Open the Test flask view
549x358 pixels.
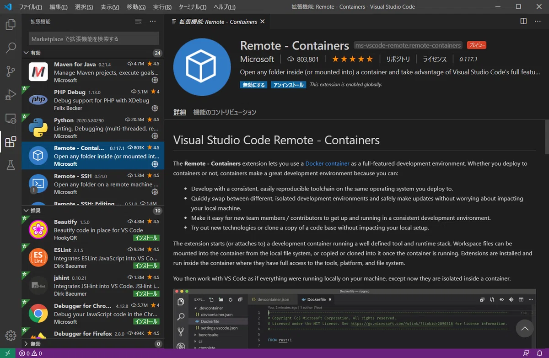tap(11, 165)
